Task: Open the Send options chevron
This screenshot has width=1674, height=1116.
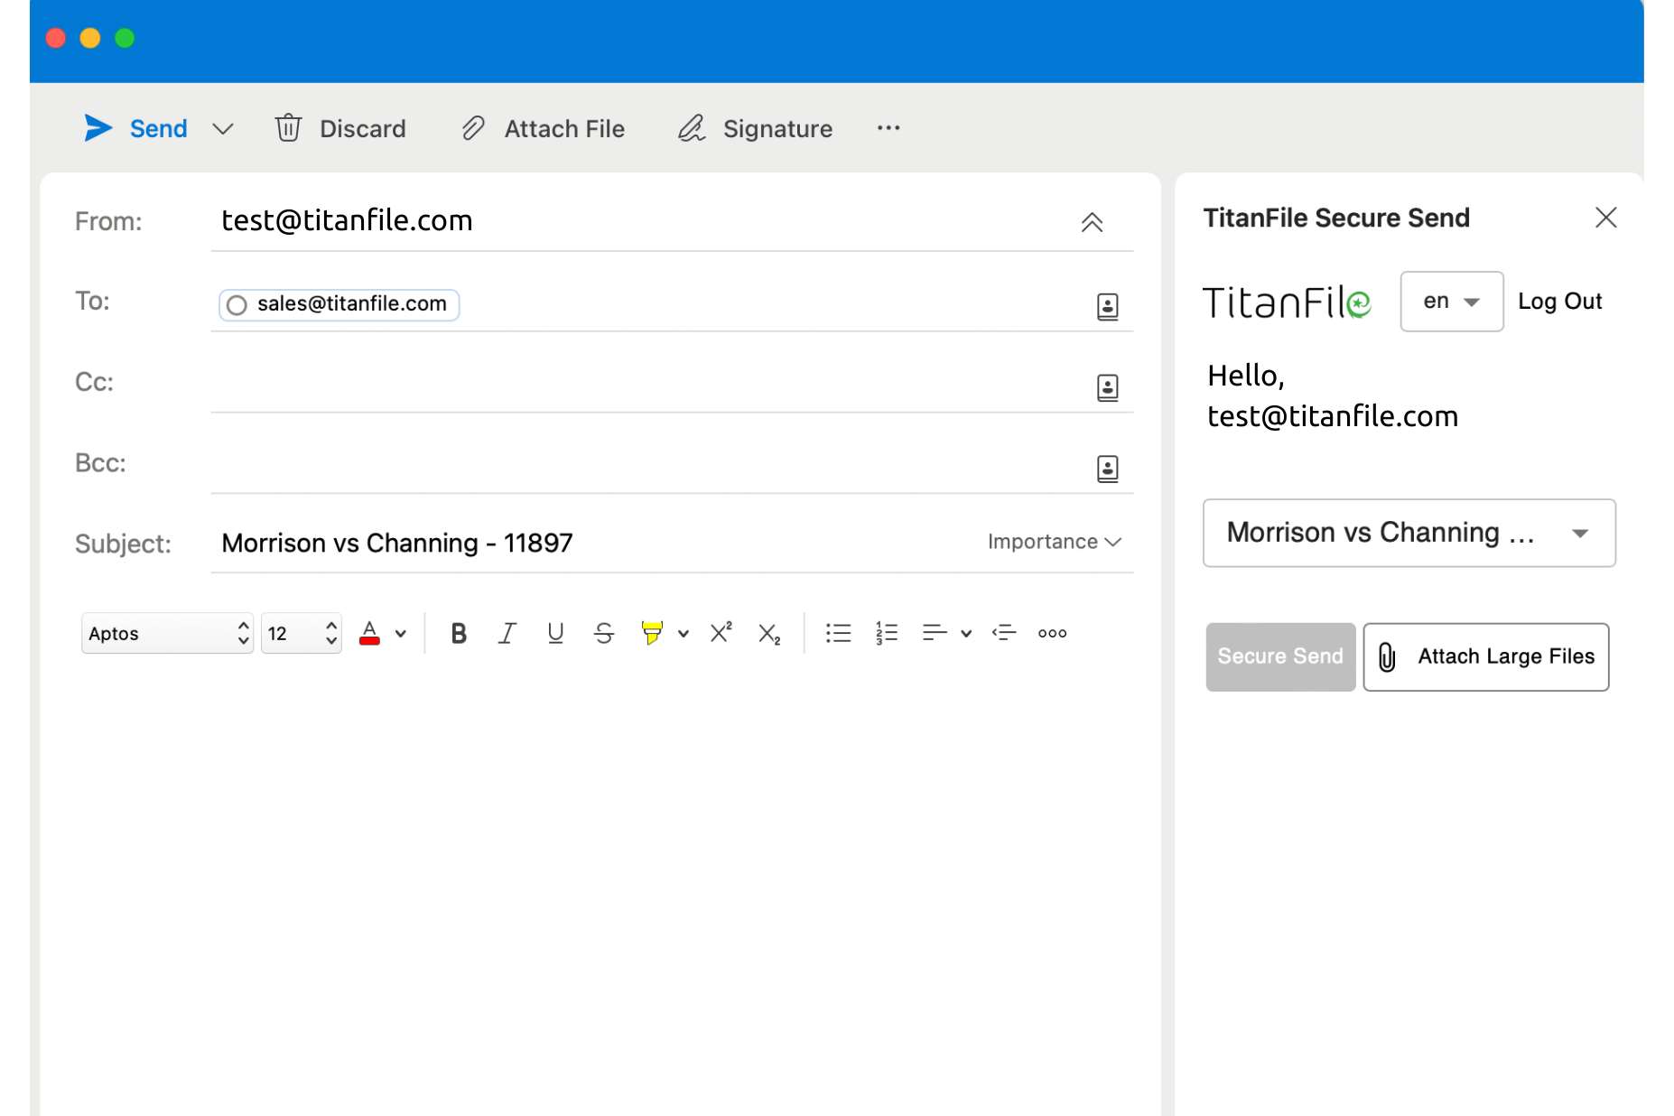Action: click(x=223, y=129)
